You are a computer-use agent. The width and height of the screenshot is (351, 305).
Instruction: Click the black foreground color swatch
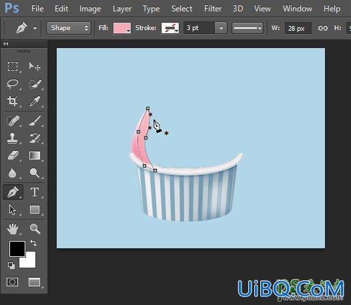[17, 249]
